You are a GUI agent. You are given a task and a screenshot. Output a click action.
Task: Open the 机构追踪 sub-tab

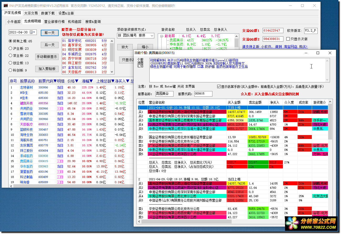click(75, 22)
